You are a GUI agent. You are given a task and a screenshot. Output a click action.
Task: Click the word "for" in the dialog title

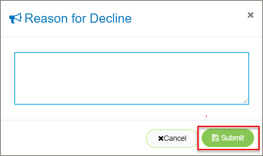[x=79, y=18]
